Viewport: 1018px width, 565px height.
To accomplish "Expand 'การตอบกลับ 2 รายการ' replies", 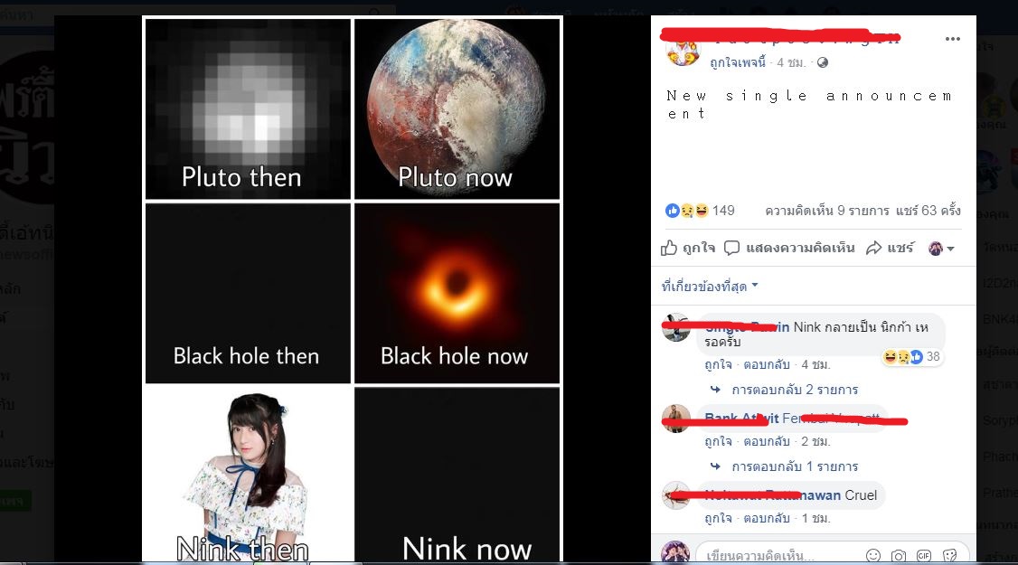I will 795,390.
